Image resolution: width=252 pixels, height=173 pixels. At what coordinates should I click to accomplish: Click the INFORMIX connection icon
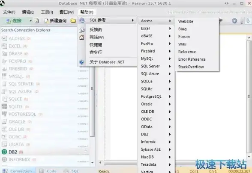pyautogui.click(x=4, y=159)
